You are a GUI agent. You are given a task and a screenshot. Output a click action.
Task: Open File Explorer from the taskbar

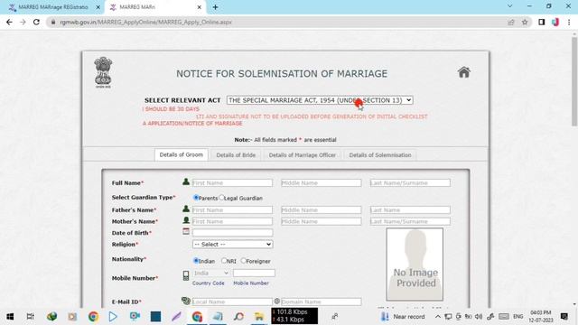coord(259,317)
